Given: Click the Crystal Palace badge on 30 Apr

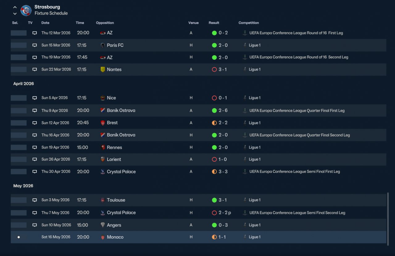Looking at the screenshot, I should pos(103,172).
